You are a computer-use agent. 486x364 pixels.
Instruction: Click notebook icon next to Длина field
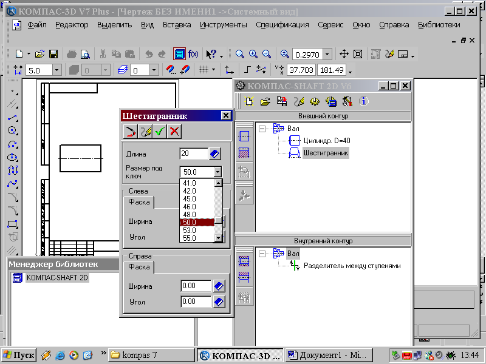(215, 154)
